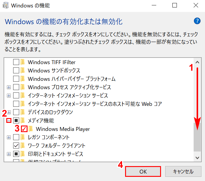Image resolution: width=205 pixels, height=181 pixels.
Task: Click folder icon beside 印刷とドキュメント サービス
Action: tap(23, 154)
